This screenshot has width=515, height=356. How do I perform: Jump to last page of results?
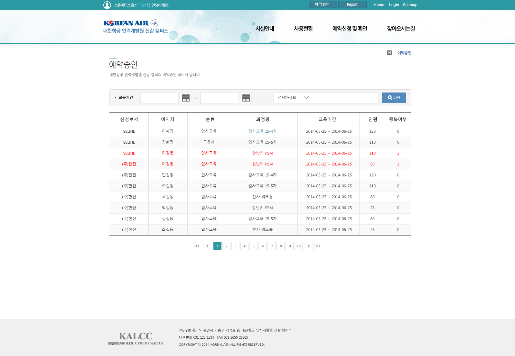click(x=318, y=246)
